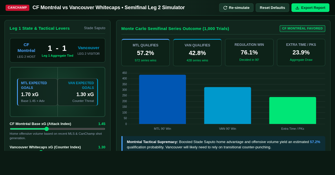The image size is (335, 175).
Task: Click the 'Leg 1 State & Tactical Levers' heading
Action: point(40,28)
